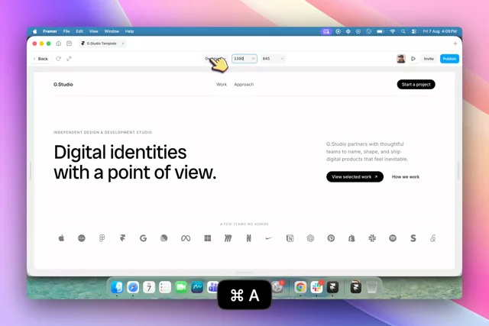
Task: Click the Digital identities headline
Action: pos(135,162)
